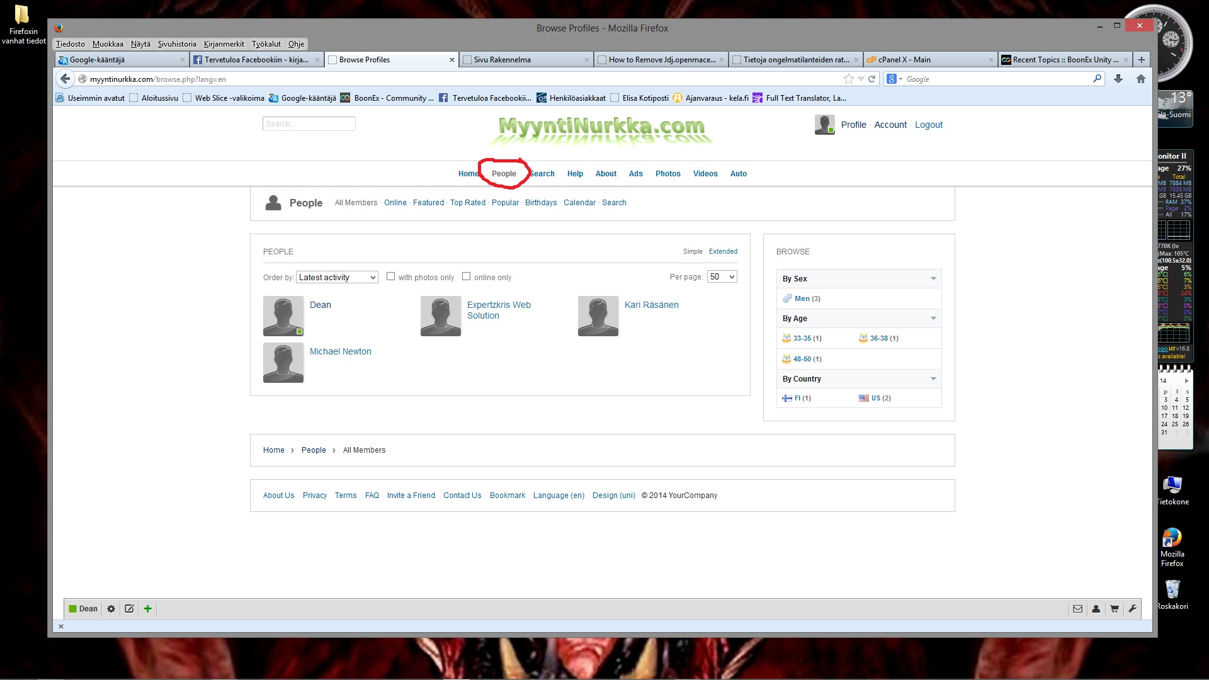Image resolution: width=1209 pixels, height=680 pixels.
Task: Open the Kirjanmerkit menu
Action: 224,44
